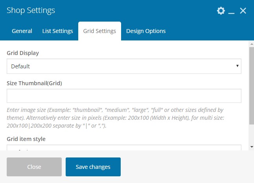Click the Grid item style label

26,139
